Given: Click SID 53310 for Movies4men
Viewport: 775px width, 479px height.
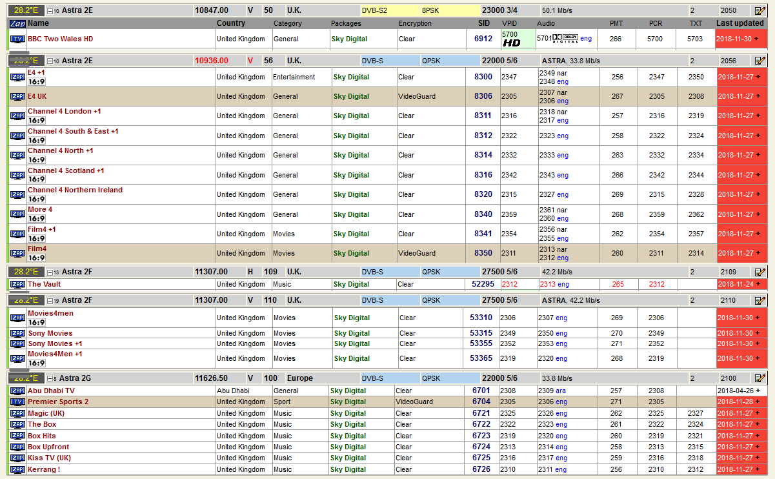Looking at the screenshot, I should pos(481,318).
